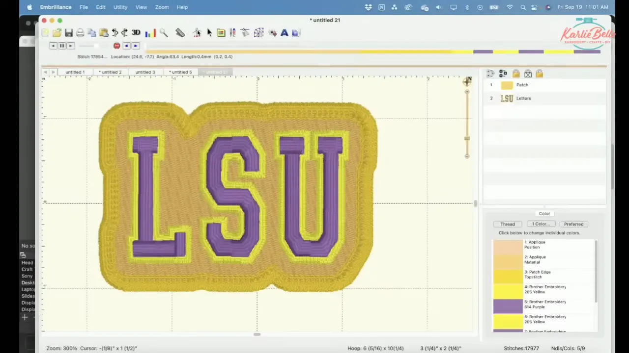
Task: Jump to previous color with blue left arrow
Action: pyautogui.click(x=126, y=46)
